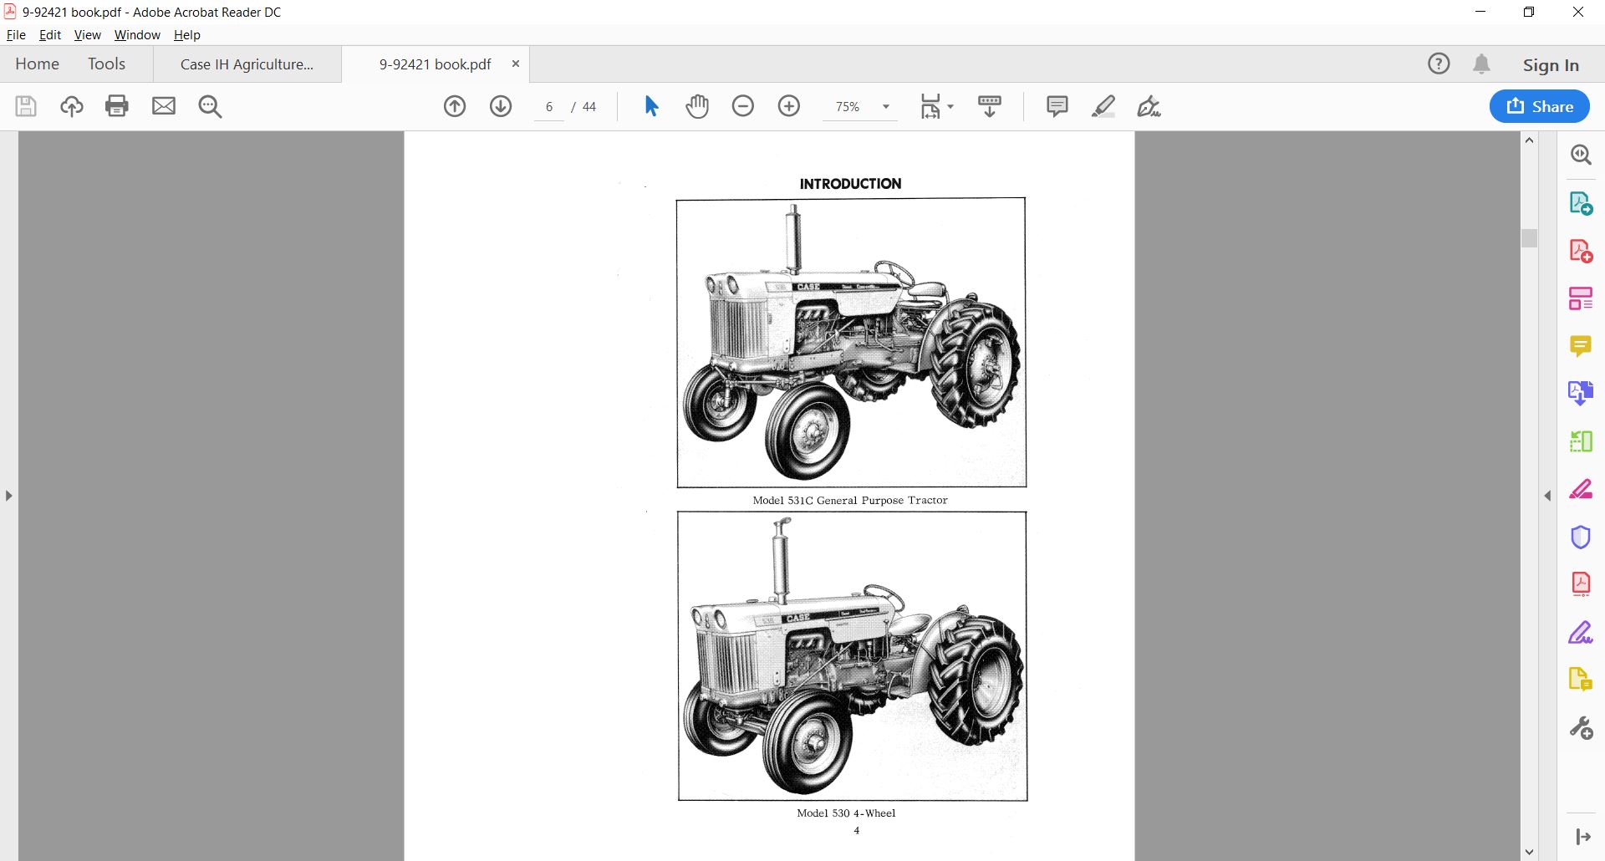Click the Print file icon
The image size is (1605, 861).
117,106
